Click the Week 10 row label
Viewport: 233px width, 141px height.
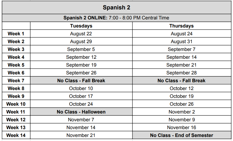click(x=16, y=104)
